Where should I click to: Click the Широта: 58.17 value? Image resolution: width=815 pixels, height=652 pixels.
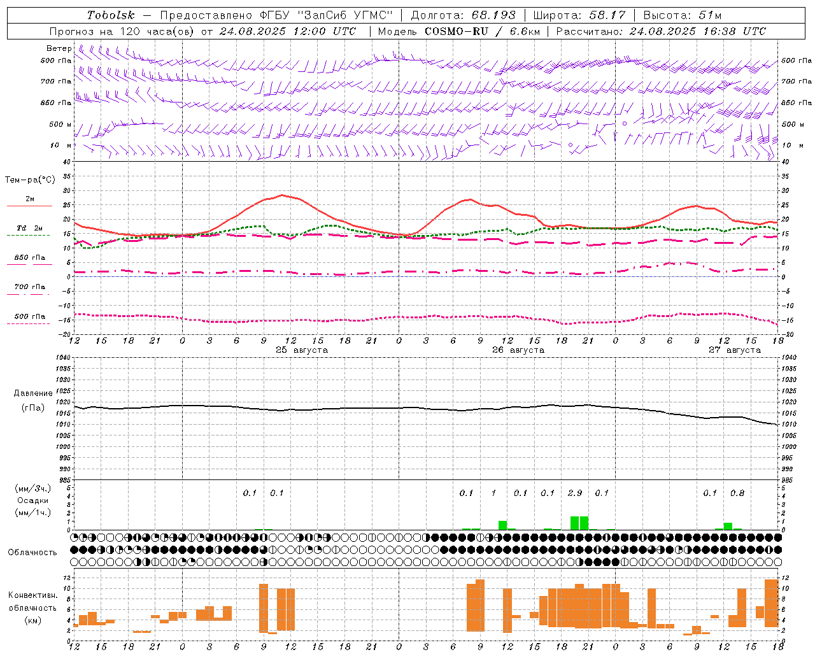tap(579, 15)
